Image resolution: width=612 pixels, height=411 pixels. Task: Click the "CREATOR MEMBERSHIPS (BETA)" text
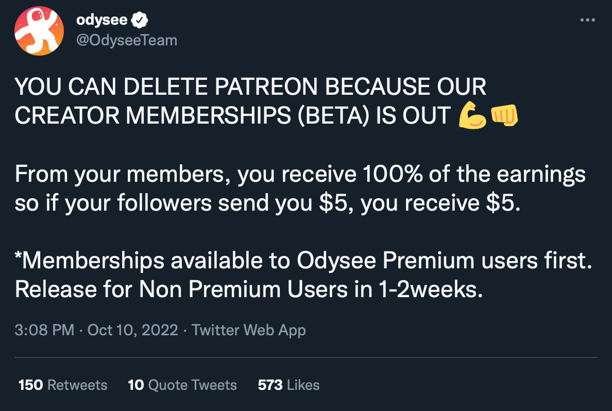[x=192, y=116]
